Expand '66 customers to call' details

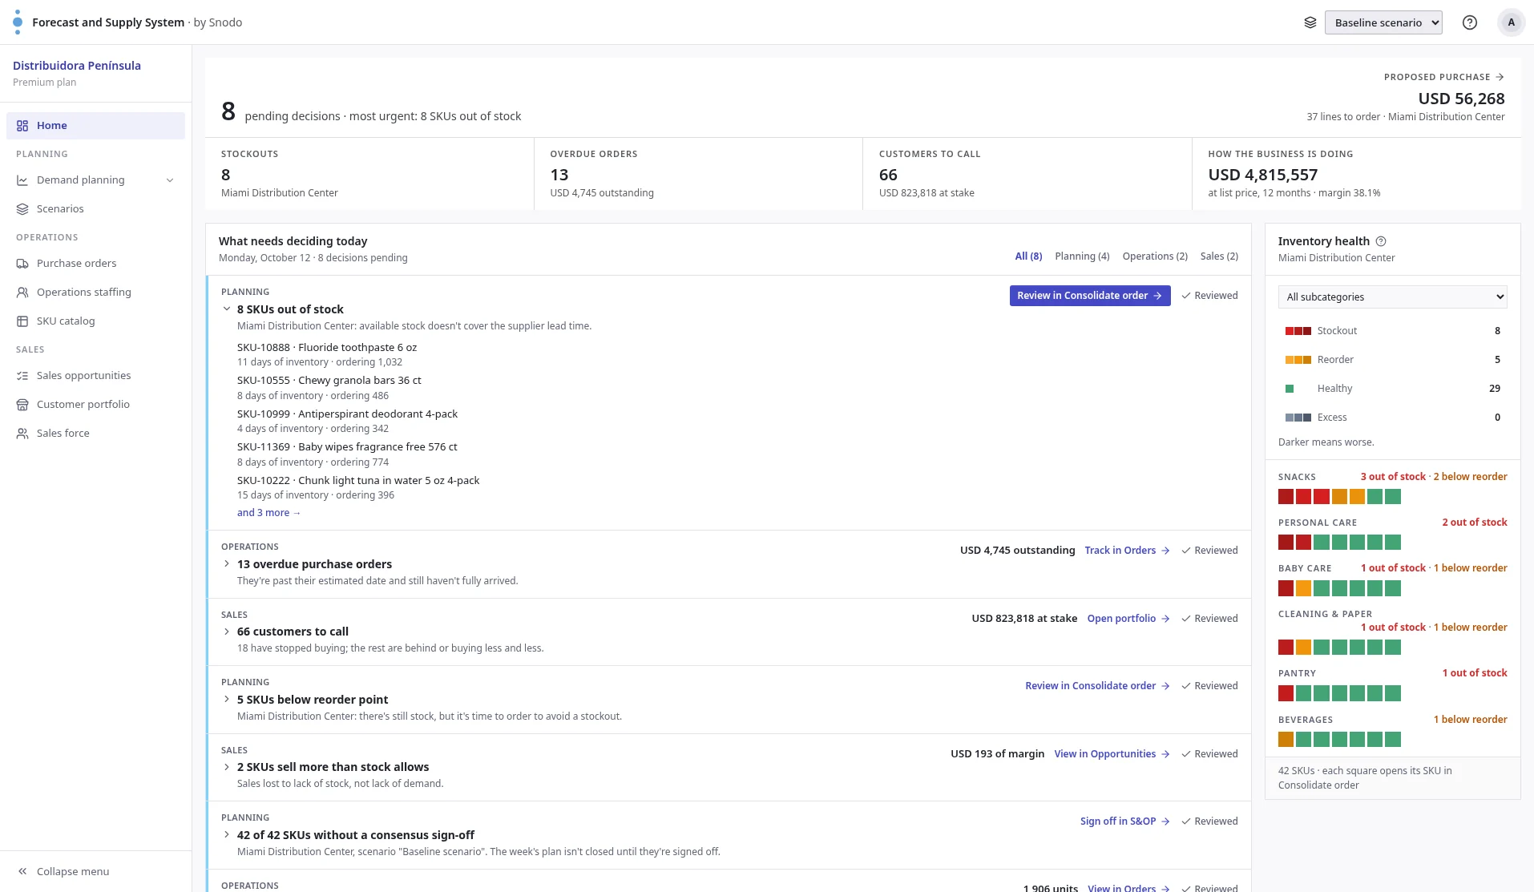coord(227,632)
